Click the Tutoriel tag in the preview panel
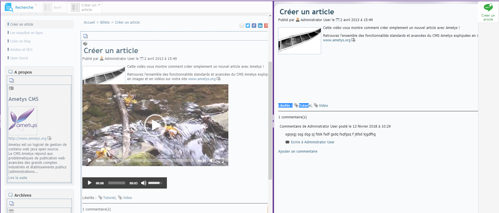 point(305,106)
